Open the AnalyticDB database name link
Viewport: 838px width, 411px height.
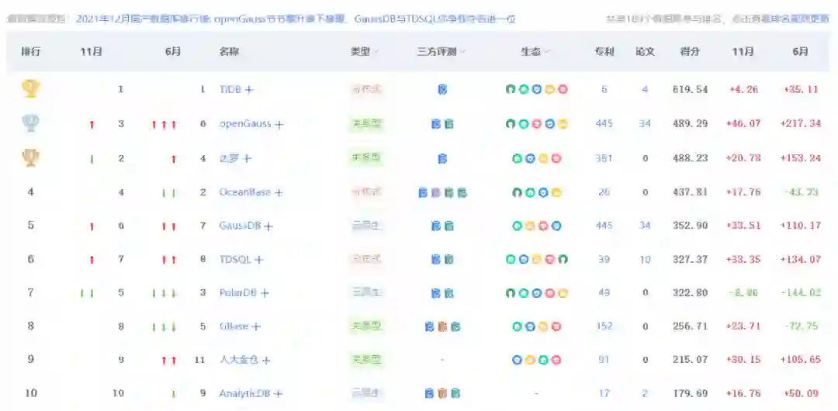click(x=244, y=393)
